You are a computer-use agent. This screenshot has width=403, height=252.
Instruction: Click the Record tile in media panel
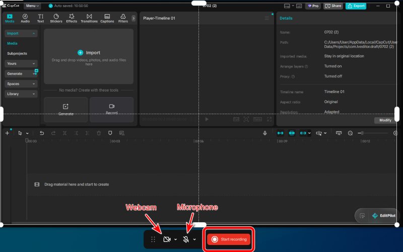(x=111, y=109)
